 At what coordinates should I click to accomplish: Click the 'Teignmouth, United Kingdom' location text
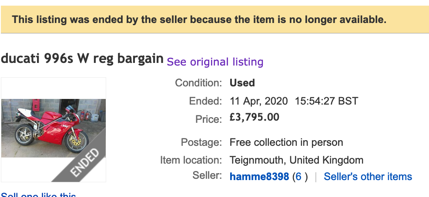(296, 160)
